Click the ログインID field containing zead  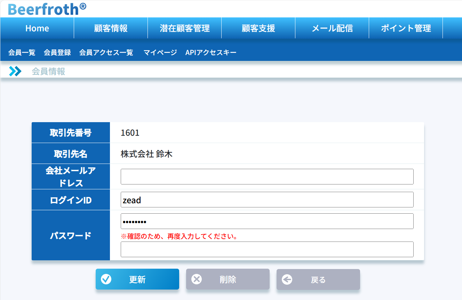267,200
